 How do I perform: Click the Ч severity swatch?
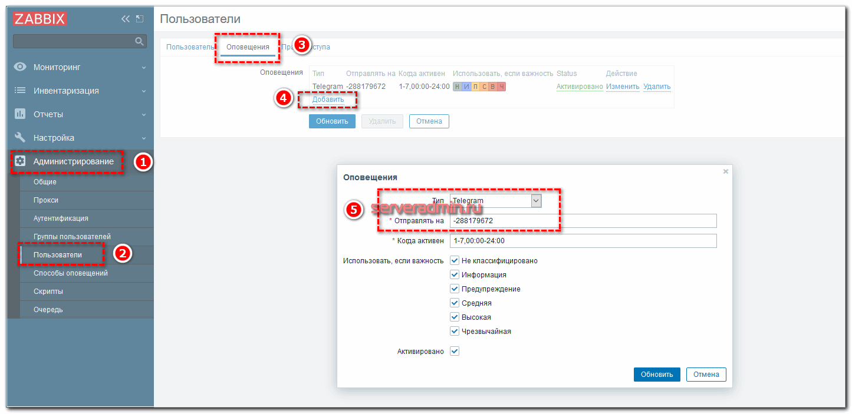click(502, 87)
